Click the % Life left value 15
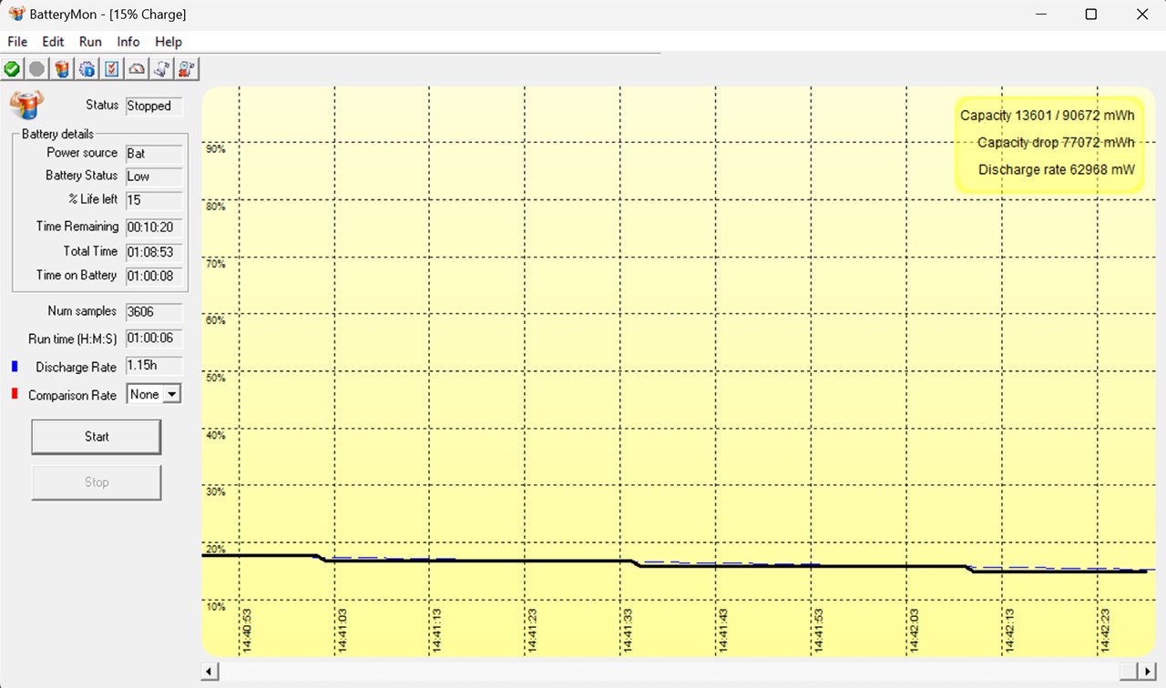Image resolution: width=1166 pixels, height=688 pixels. click(x=154, y=200)
